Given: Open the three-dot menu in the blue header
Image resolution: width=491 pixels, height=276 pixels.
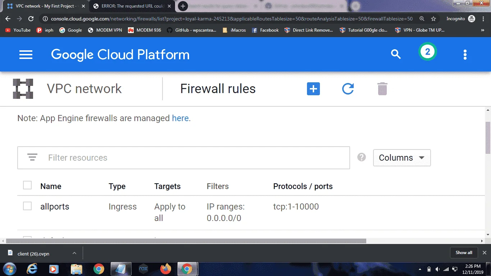Looking at the screenshot, I should (x=465, y=55).
